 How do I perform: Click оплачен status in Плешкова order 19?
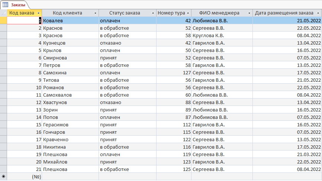click(128, 155)
